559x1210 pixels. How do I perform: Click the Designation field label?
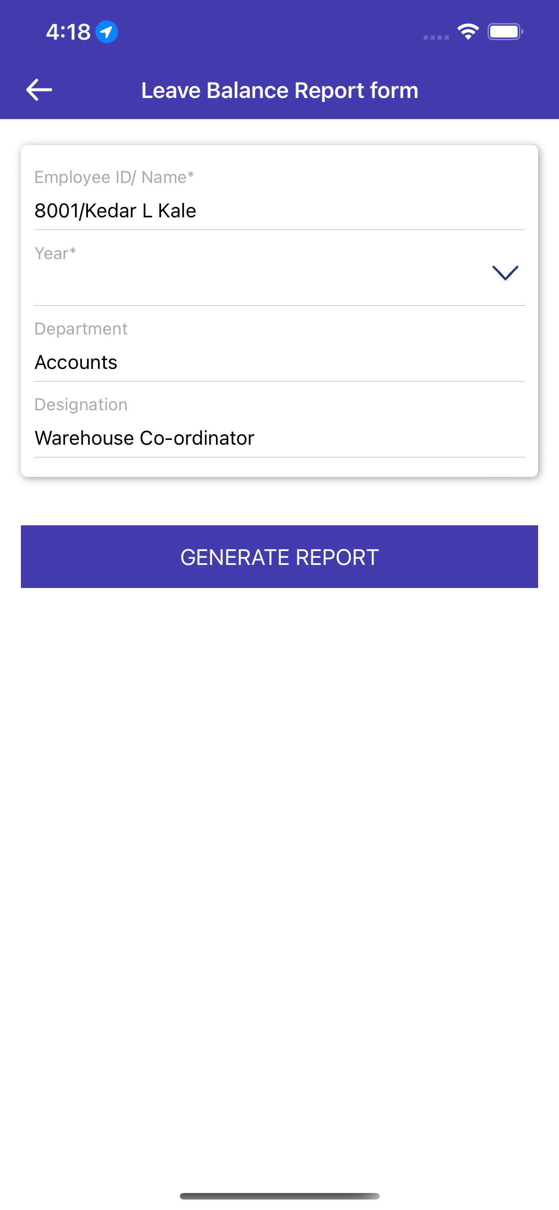[81, 405]
